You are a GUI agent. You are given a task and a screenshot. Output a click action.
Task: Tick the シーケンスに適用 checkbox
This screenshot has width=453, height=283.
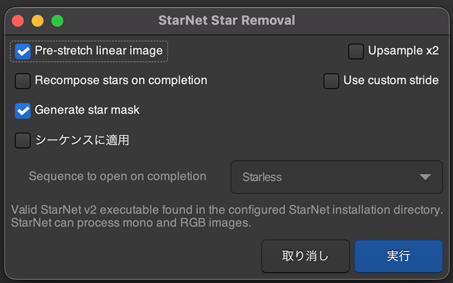(23, 141)
